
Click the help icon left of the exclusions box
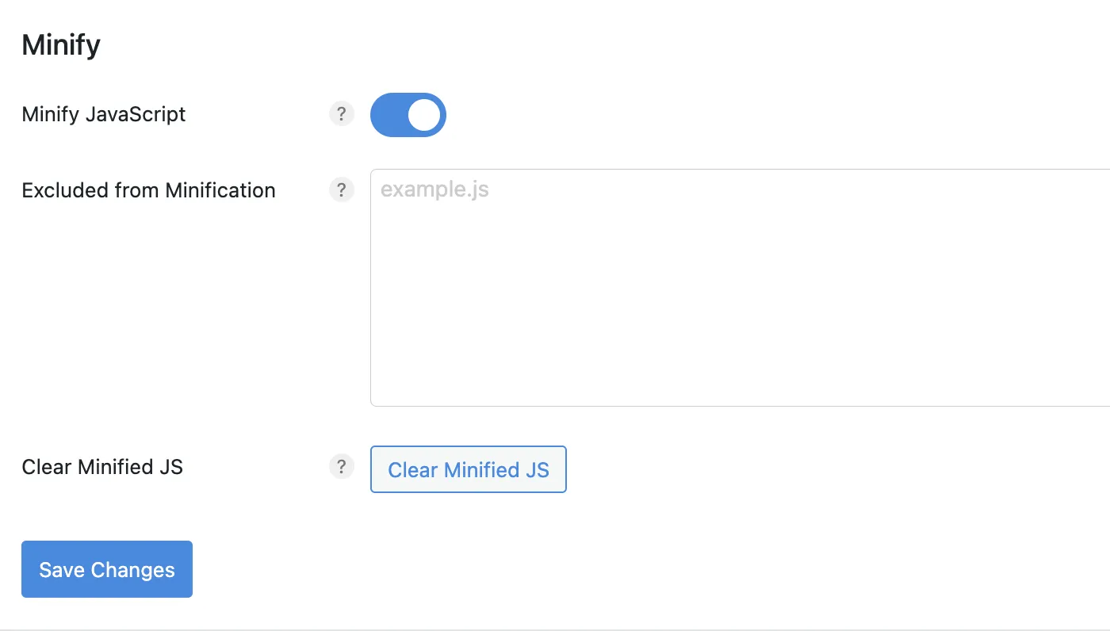(x=341, y=190)
